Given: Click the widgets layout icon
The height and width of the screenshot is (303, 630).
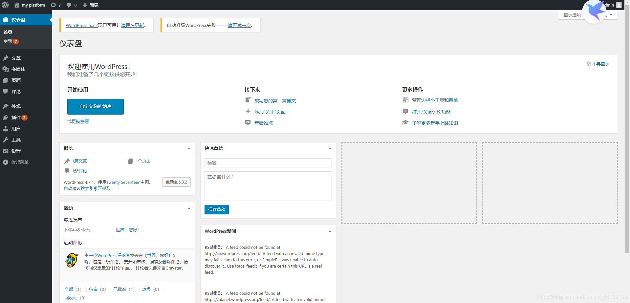Looking at the screenshot, I should [x=405, y=100].
